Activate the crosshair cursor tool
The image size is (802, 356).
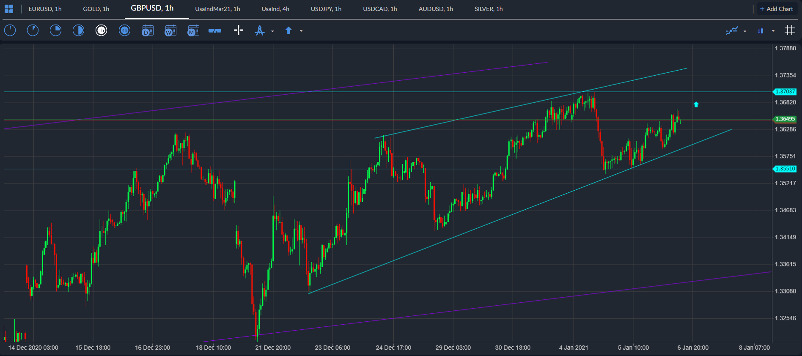coord(239,30)
